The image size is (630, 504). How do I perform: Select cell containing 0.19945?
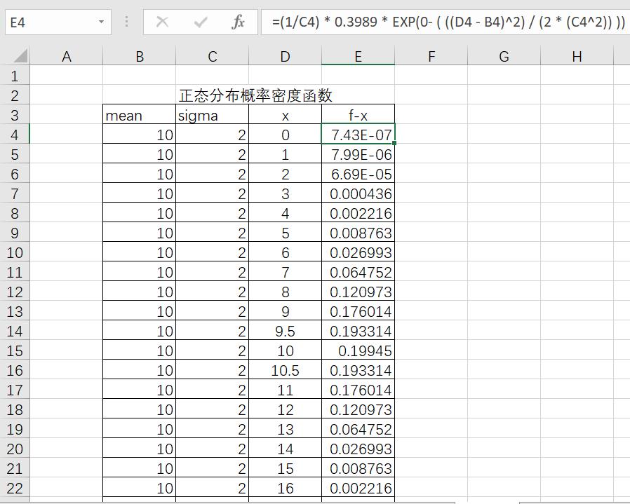click(358, 350)
